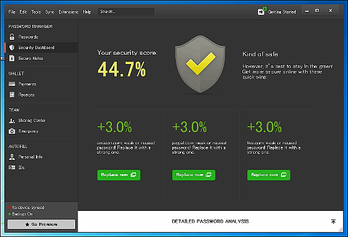Open the Sync menu

click(x=50, y=12)
